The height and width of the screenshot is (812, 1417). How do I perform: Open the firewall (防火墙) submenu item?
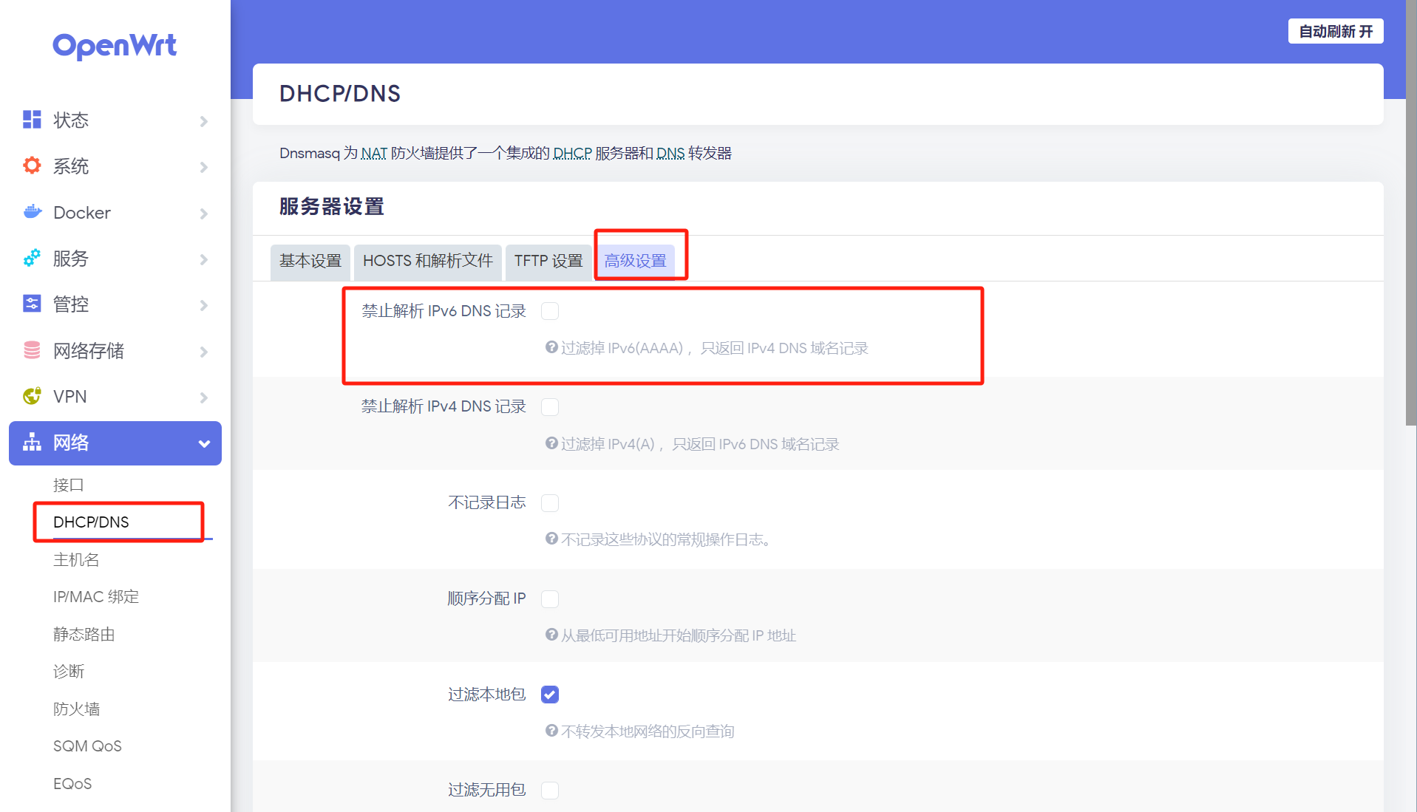pyautogui.click(x=76, y=709)
